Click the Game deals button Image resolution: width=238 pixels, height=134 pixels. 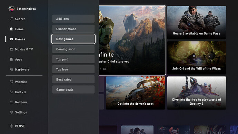coord(73,89)
